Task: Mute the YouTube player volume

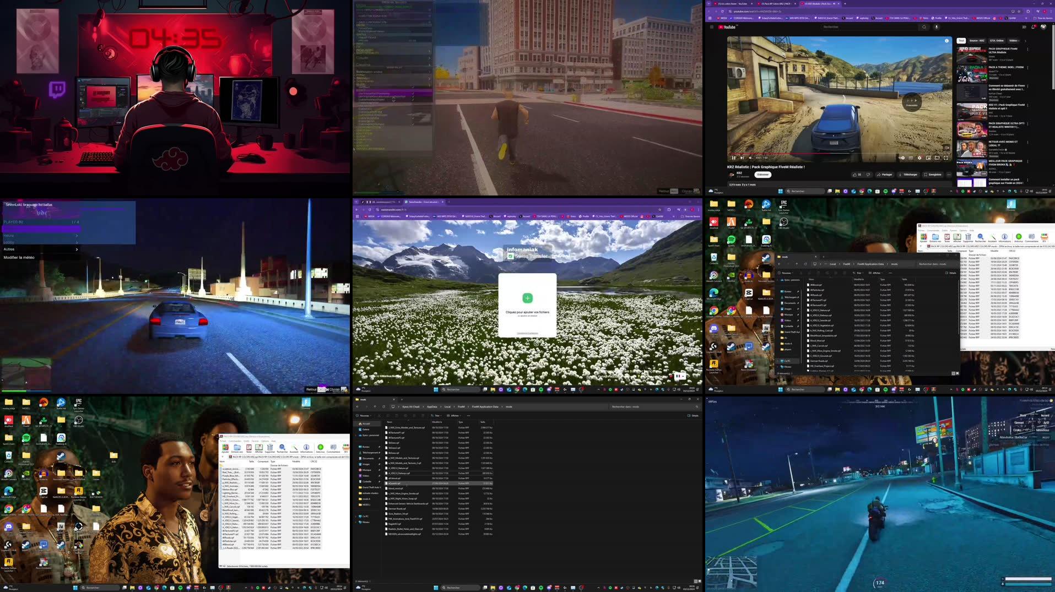Action: point(750,157)
